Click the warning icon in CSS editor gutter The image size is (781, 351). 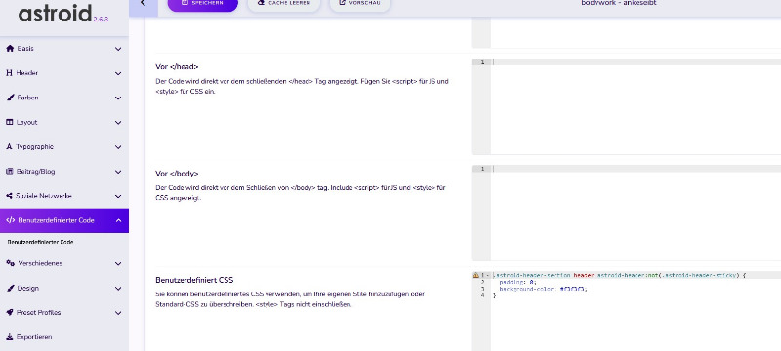(475, 275)
